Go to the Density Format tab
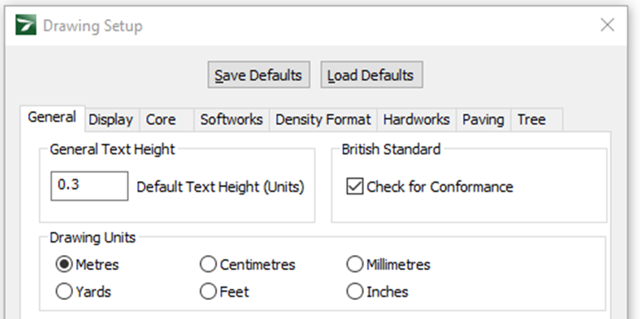 [322, 120]
